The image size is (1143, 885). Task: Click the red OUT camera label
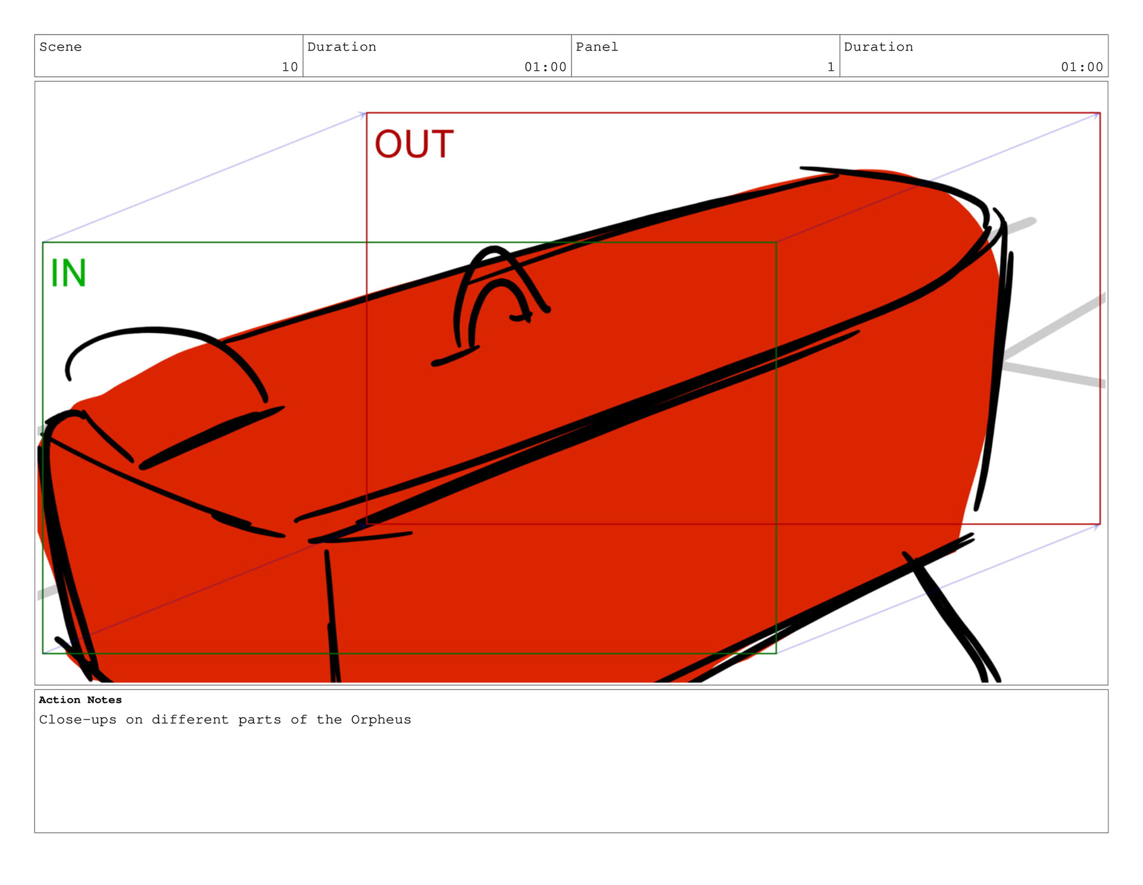click(x=414, y=145)
